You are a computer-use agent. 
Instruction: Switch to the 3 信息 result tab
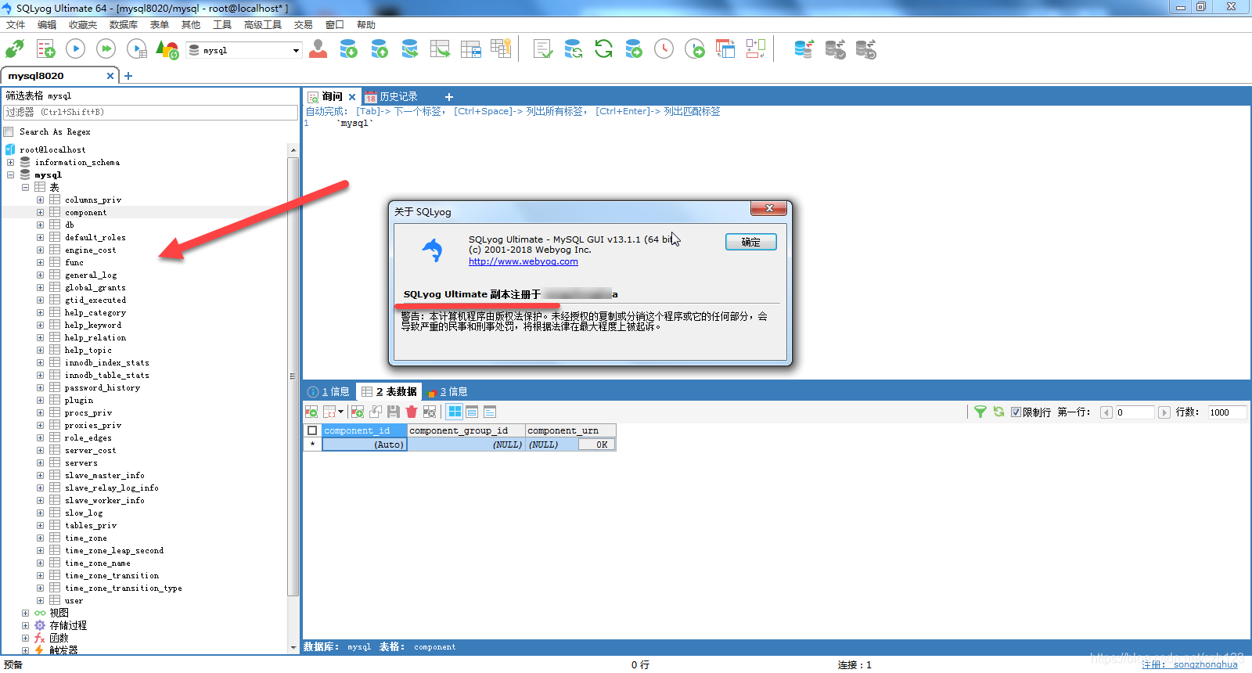click(x=447, y=391)
